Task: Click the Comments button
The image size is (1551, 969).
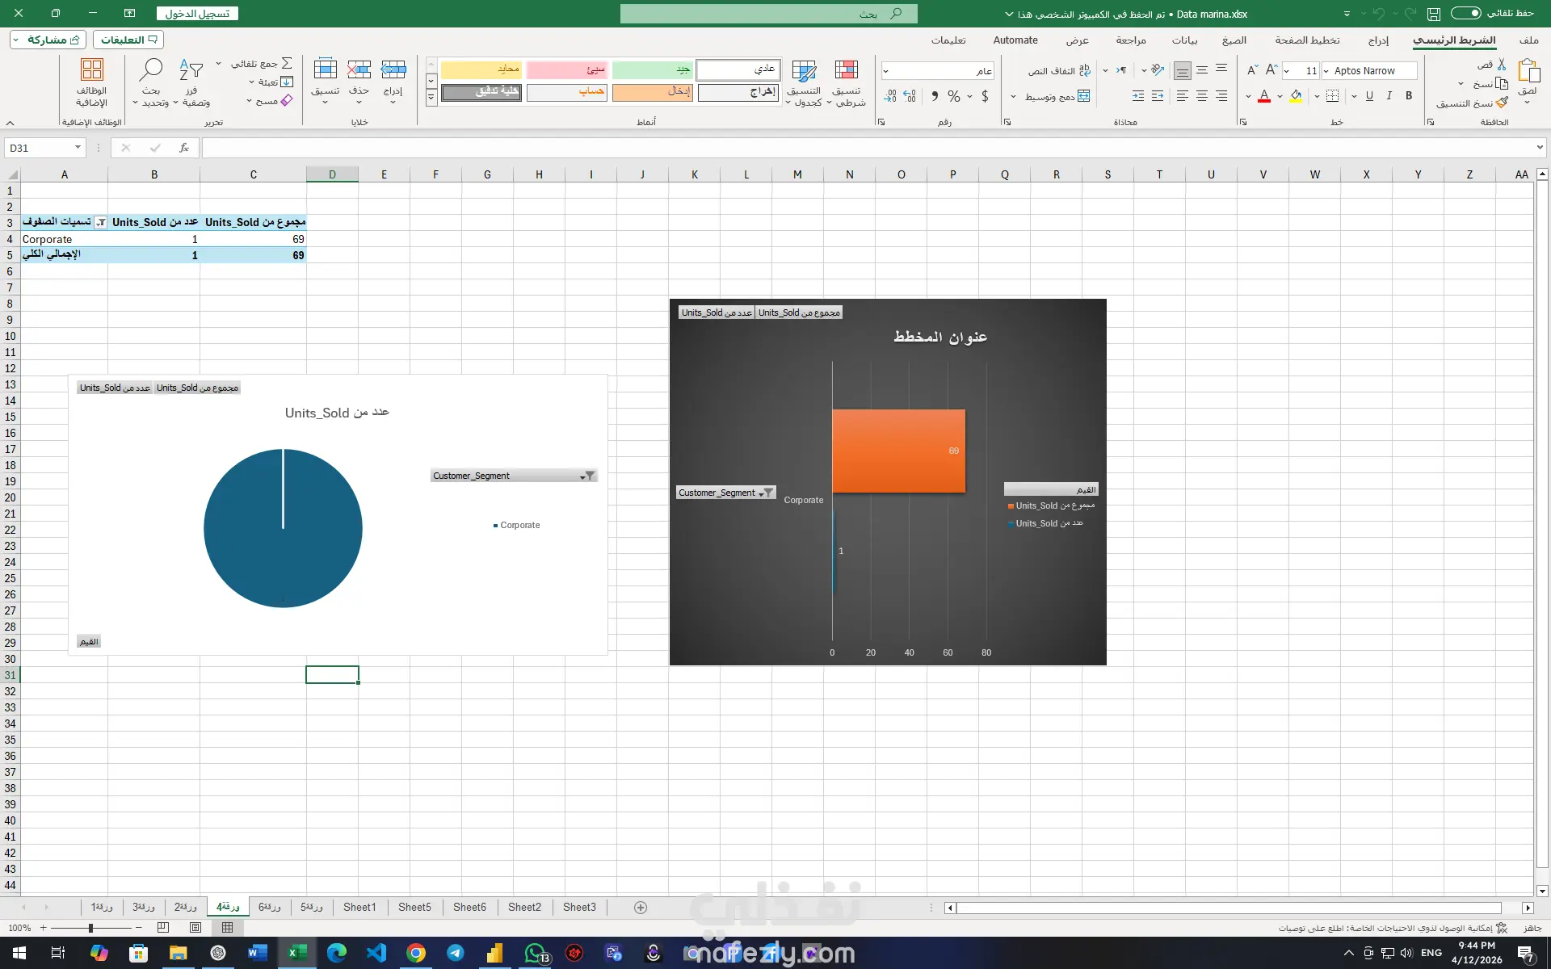Action: pyautogui.click(x=128, y=40)
